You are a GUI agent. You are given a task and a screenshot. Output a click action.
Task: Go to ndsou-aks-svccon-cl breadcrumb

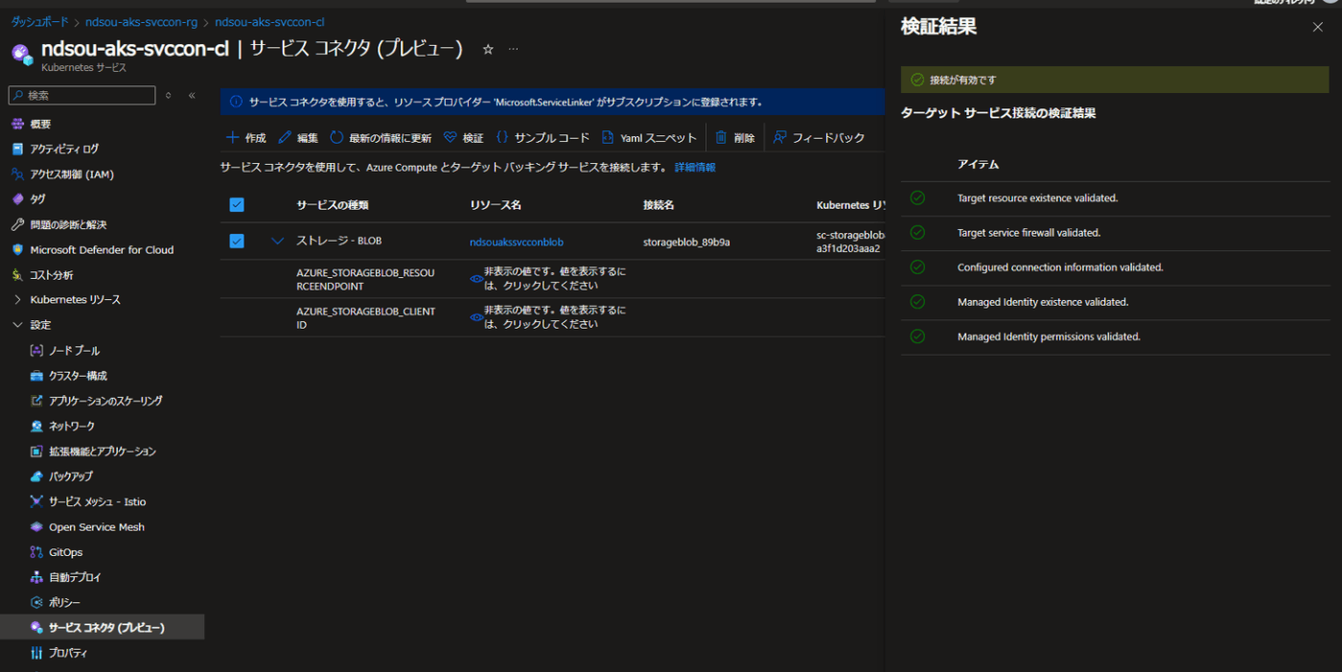pos(269,22)
